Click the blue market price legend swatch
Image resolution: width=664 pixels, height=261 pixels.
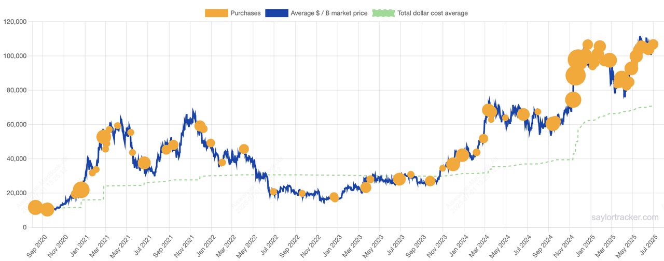276,13
